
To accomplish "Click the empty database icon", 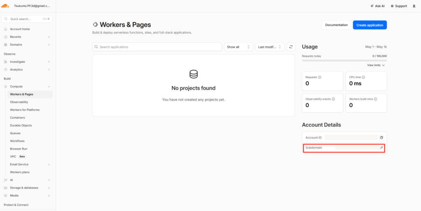I will (193, 74).
